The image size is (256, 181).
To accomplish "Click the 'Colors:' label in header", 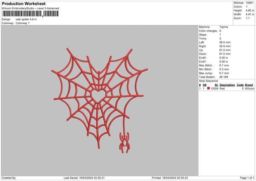I will 238,7.
